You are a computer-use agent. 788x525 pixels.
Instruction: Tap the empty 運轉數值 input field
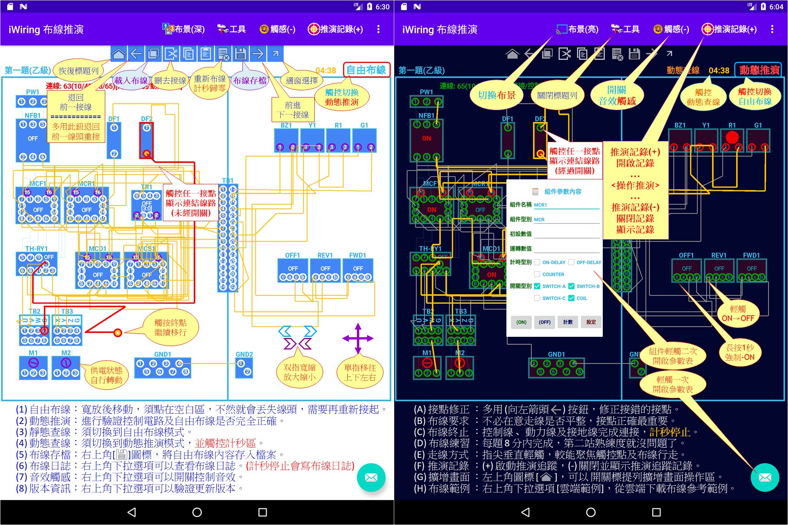point(567,248)
